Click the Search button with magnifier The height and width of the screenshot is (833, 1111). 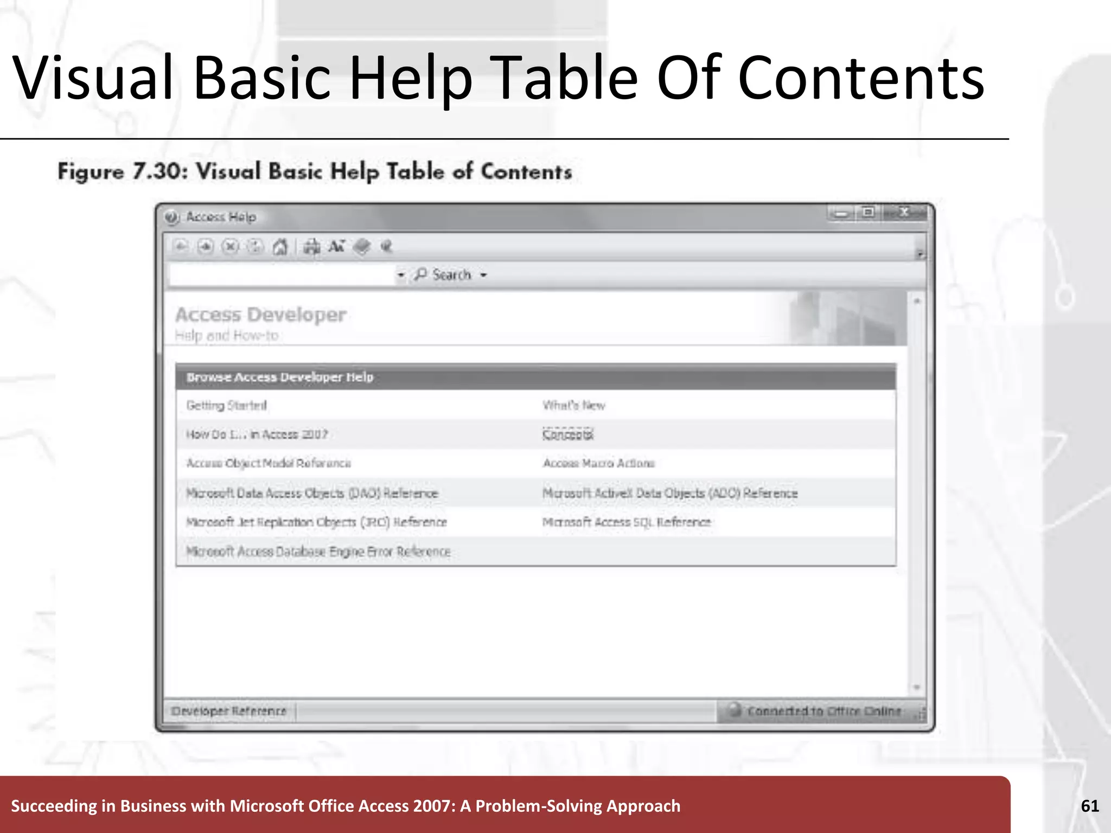(x=443, y=275)
